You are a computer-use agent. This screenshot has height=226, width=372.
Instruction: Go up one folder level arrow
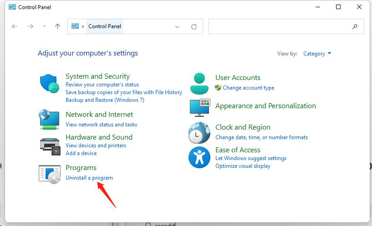pyautogui.click(x=57, y=26)
